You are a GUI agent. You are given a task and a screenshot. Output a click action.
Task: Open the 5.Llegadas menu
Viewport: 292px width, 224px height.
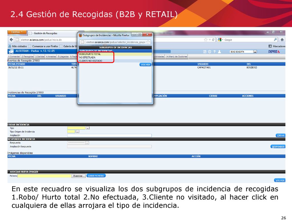pyautogui.click(x=63, y=56)
